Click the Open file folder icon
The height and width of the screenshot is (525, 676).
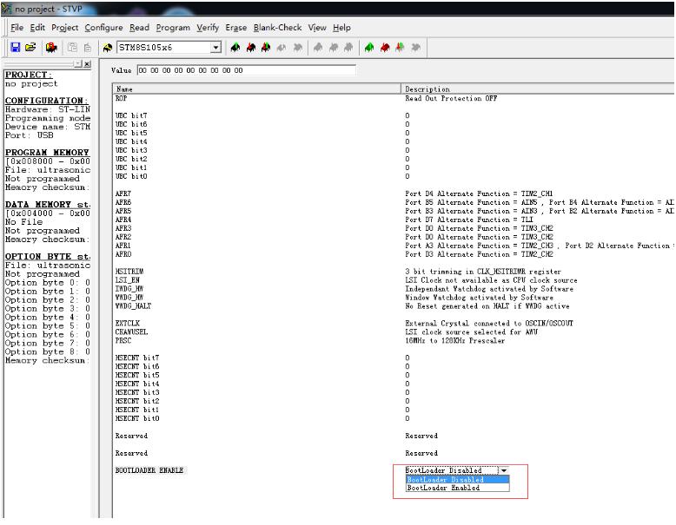(x=30, y=47)
